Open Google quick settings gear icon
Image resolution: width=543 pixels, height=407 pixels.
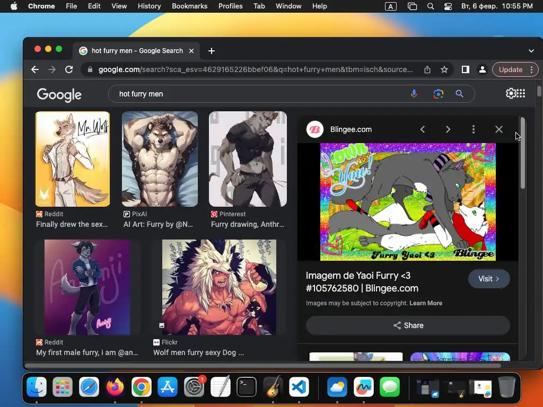[x=511, y=93]
